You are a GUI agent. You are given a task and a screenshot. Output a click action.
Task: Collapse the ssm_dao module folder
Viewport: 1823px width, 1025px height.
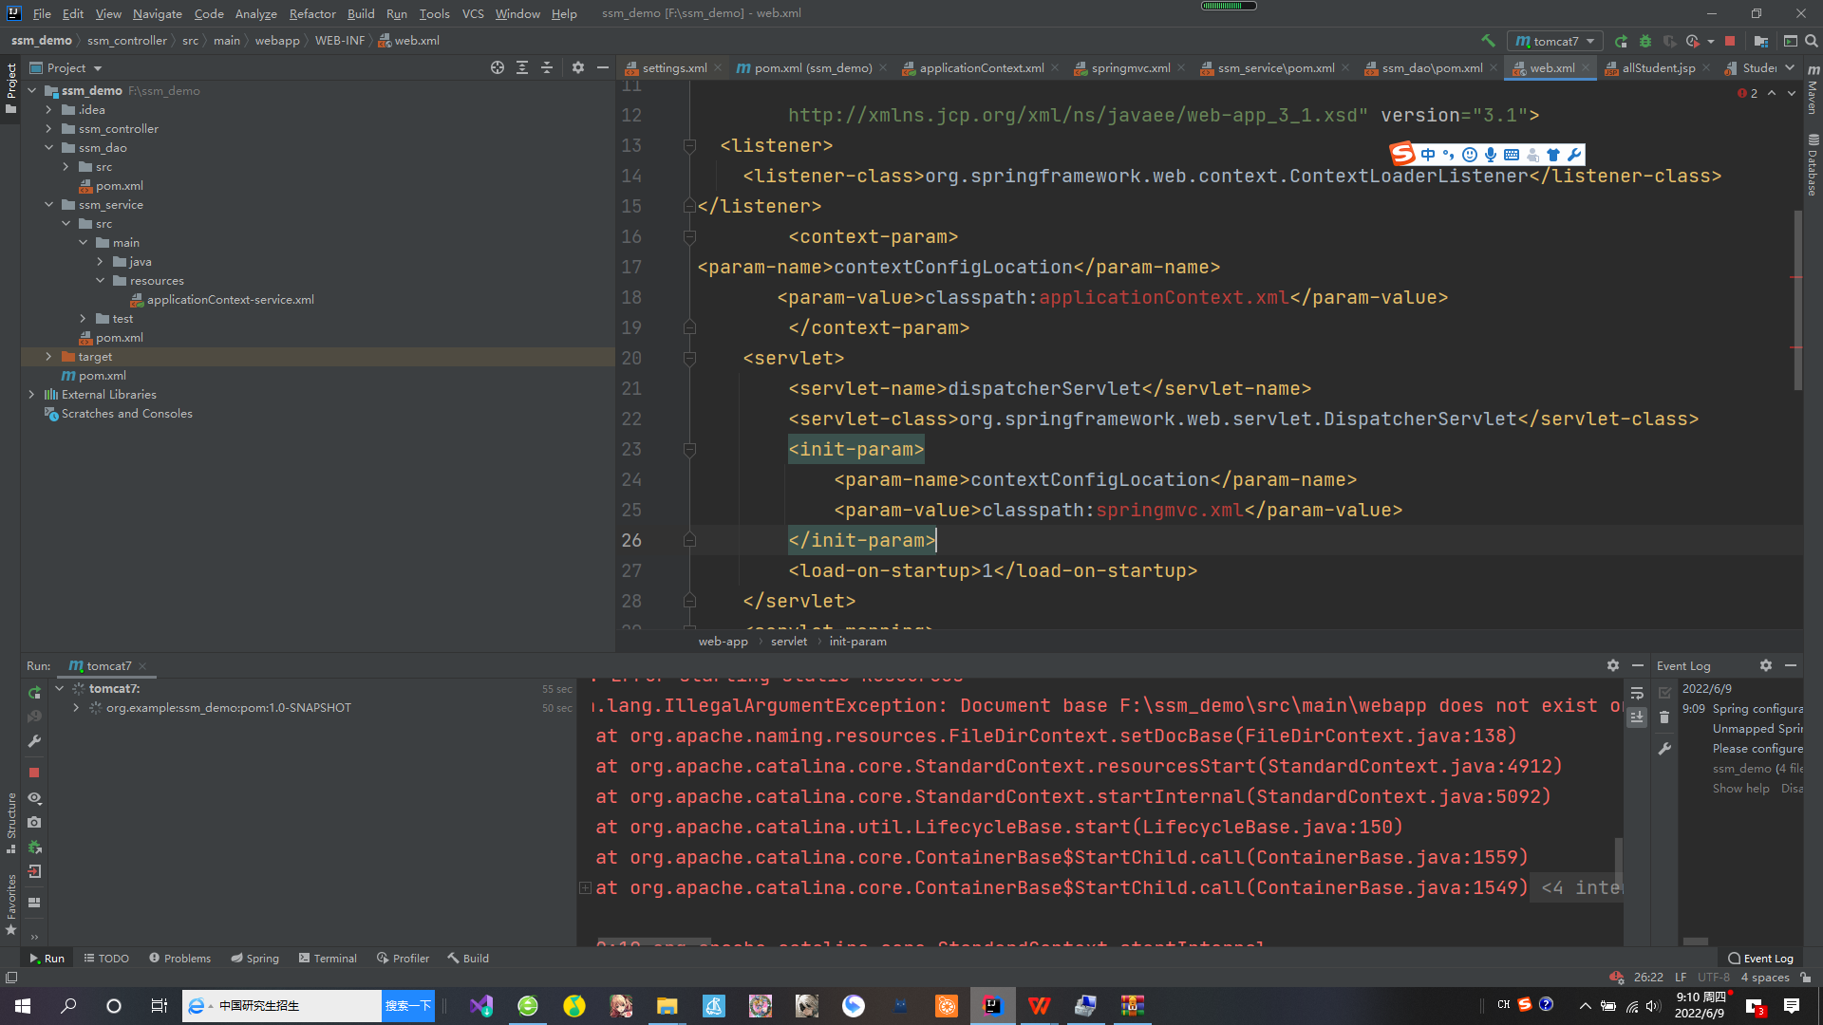pyautogui.click(x=48, y=148)
